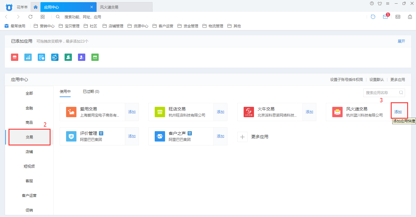The width and height of the screenshot is (416, 217).
Task: Click the bookmark star page icon
Action: (43, 17)
